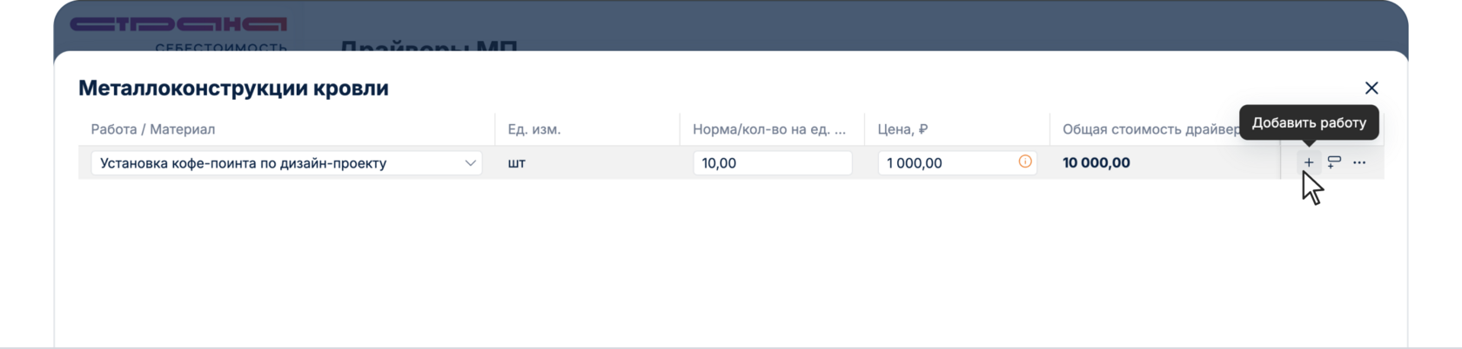Image resolution: width=1462 pixels, height=349 pixels.
Task: Close the Металлоконструкции кровли dialog
Action: [x=1371, y=88]
